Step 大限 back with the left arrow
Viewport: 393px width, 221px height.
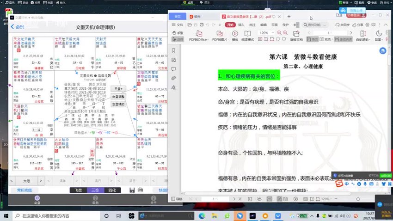coord(12,181)
